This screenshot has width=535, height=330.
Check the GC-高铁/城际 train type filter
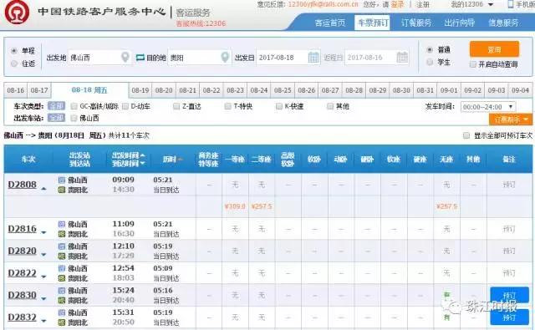point(74,106)
